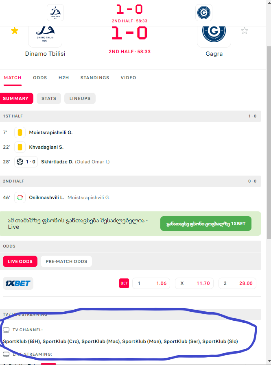The width and height of the screenshot is (271, 365).
Task: Click the yellow card icon at 7'
Action: point(20,133)
